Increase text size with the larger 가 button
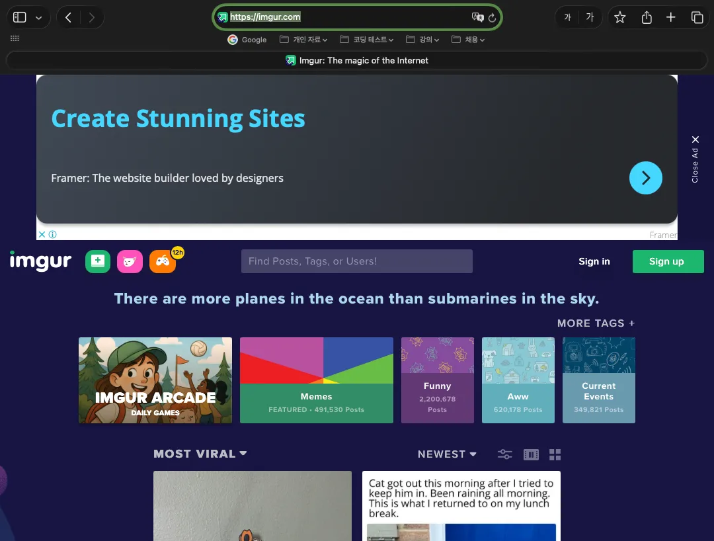Image resolution: width=714 pixels, height=541 pixels. 590,17
